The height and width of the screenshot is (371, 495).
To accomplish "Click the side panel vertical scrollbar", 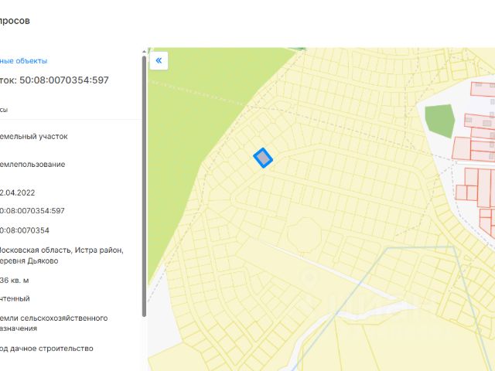I will pyautogui.click(x=143, y=185).
